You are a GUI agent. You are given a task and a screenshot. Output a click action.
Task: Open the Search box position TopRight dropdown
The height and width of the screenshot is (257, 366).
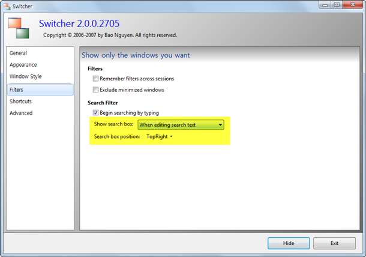coord(160,136)
